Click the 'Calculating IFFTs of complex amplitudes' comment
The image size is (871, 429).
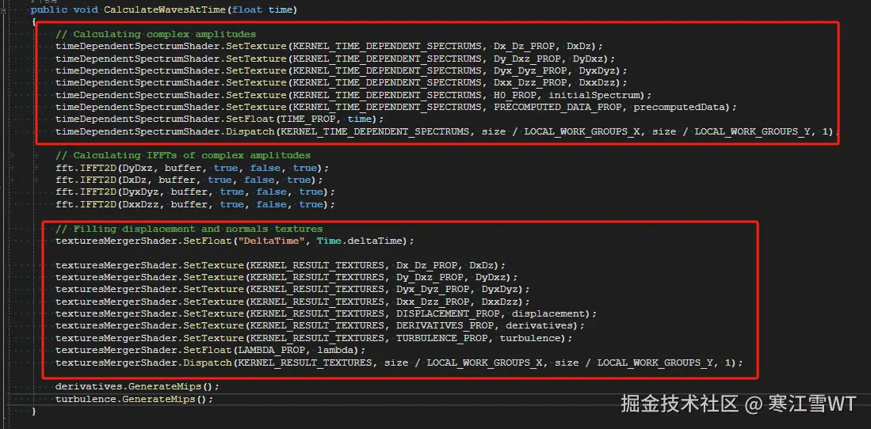pos(182,155)
